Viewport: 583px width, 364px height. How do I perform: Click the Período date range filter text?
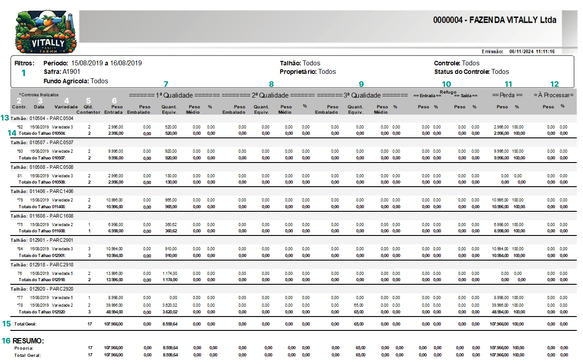tap(93, 63)
